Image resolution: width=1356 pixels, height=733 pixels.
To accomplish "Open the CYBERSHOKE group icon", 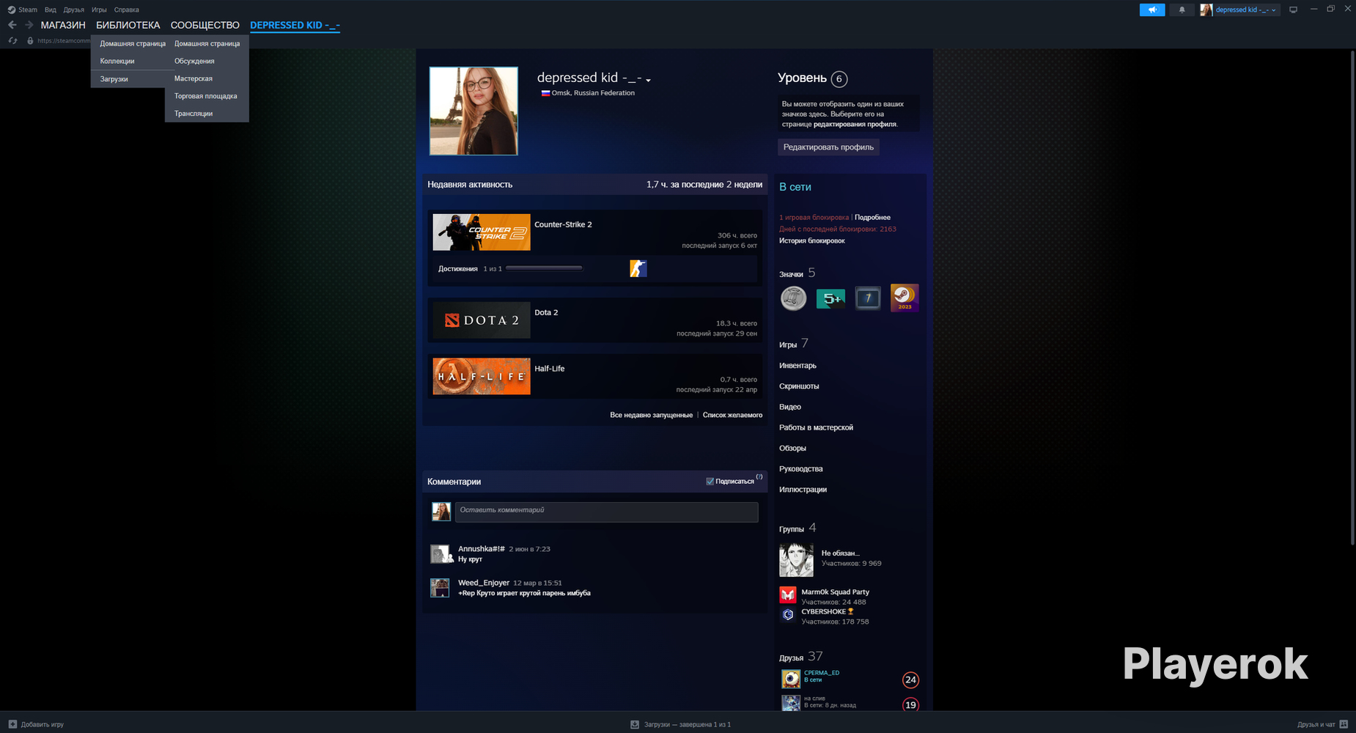I will pos(788,614).
